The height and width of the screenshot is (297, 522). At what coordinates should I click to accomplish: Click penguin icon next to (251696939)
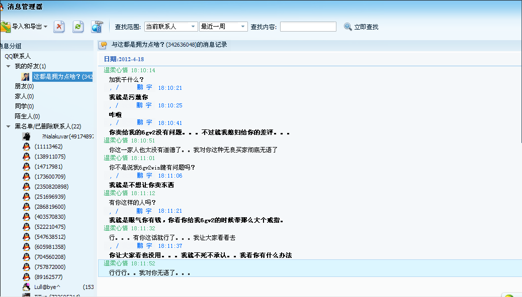(26, 197)
